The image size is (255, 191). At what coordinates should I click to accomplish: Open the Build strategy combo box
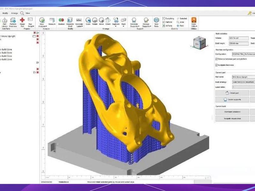[x=244, y=82]
